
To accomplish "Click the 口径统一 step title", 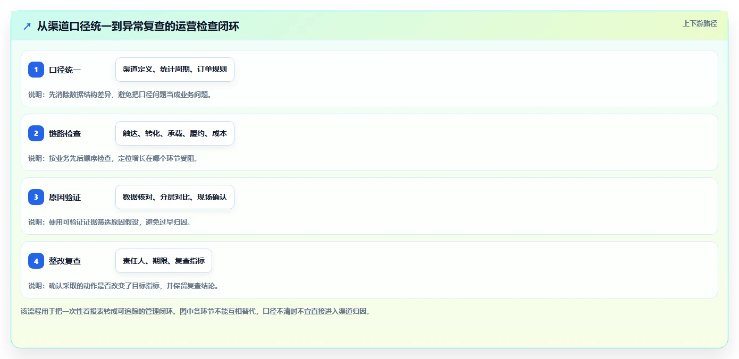I will tap(65, 70).
